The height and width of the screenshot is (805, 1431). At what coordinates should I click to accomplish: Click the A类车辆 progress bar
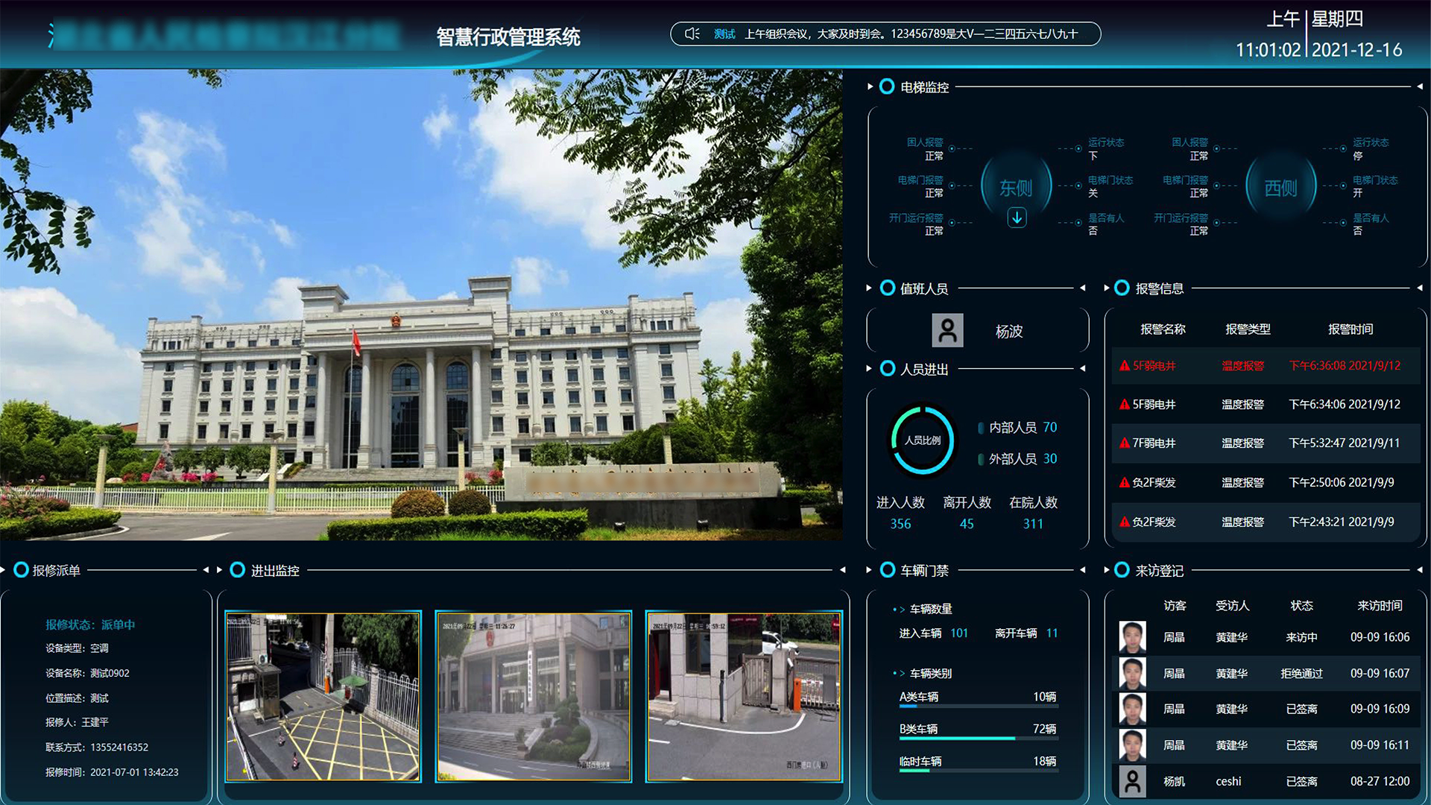978,707
